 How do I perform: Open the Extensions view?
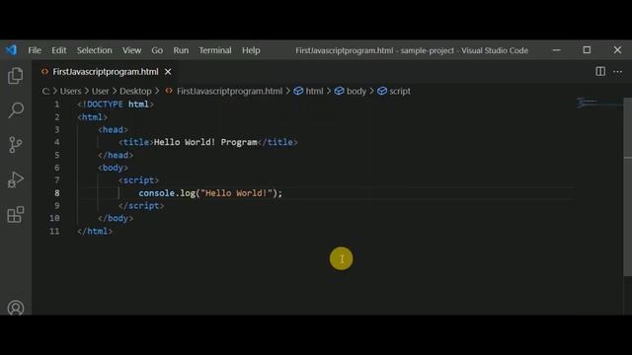[x=16, y=214]
